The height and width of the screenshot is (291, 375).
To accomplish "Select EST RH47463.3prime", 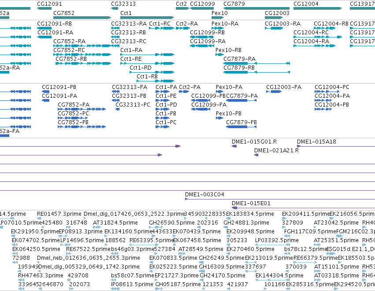I will coord(41,276).
